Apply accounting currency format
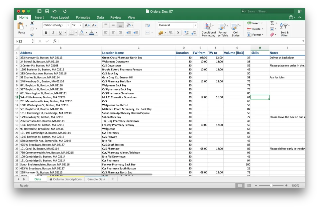The image size is (319, 208). [161, 33]
